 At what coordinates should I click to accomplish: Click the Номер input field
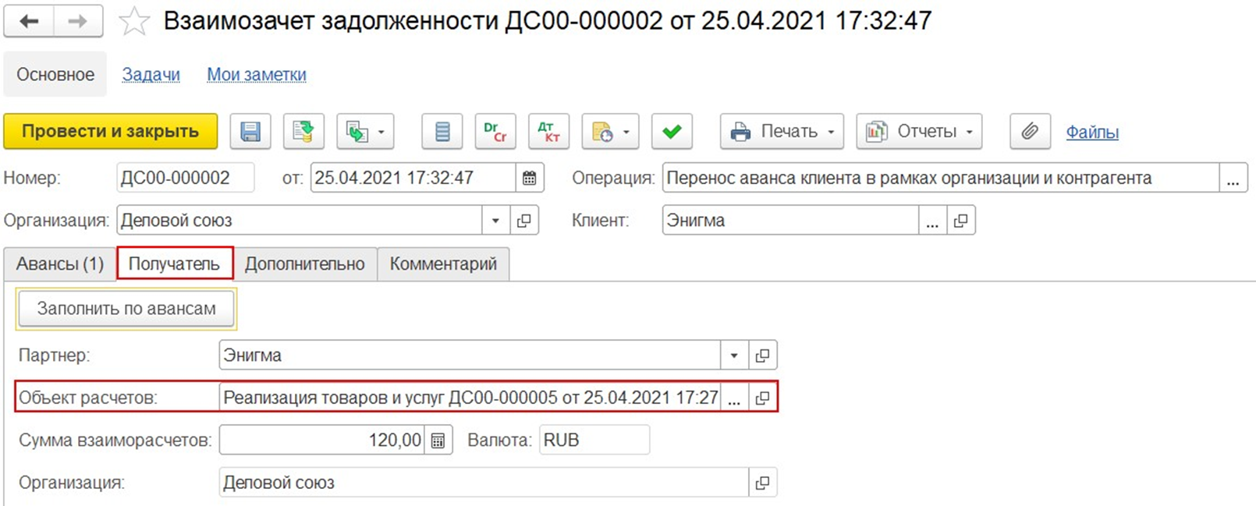[185, 178]
